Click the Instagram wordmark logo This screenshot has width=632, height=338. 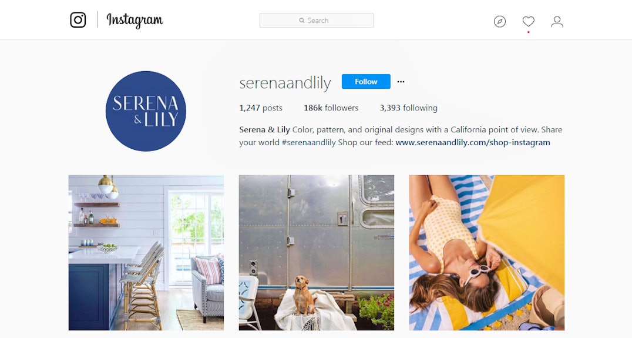[135, 20]
